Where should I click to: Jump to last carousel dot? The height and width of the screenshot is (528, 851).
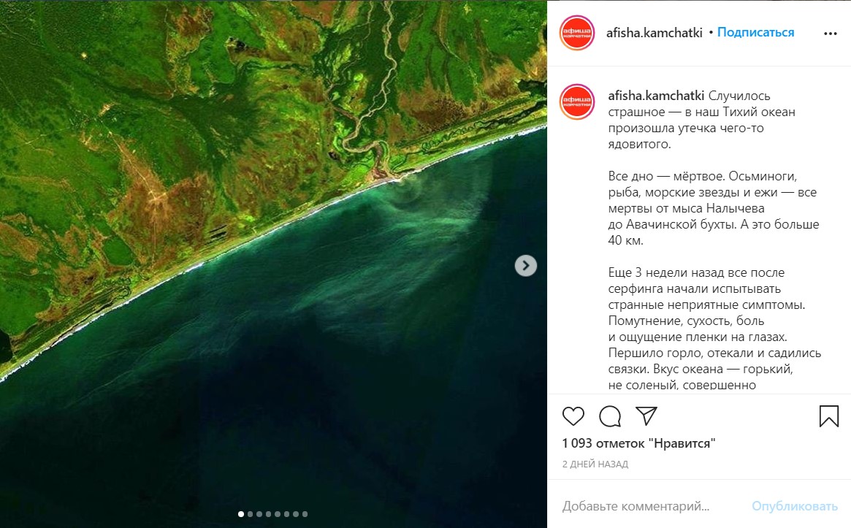(305, 514)
